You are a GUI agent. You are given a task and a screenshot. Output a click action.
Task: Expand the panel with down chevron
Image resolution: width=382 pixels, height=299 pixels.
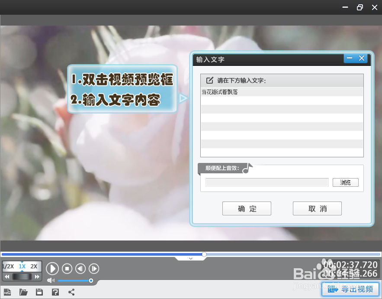(x=191, y=258)
